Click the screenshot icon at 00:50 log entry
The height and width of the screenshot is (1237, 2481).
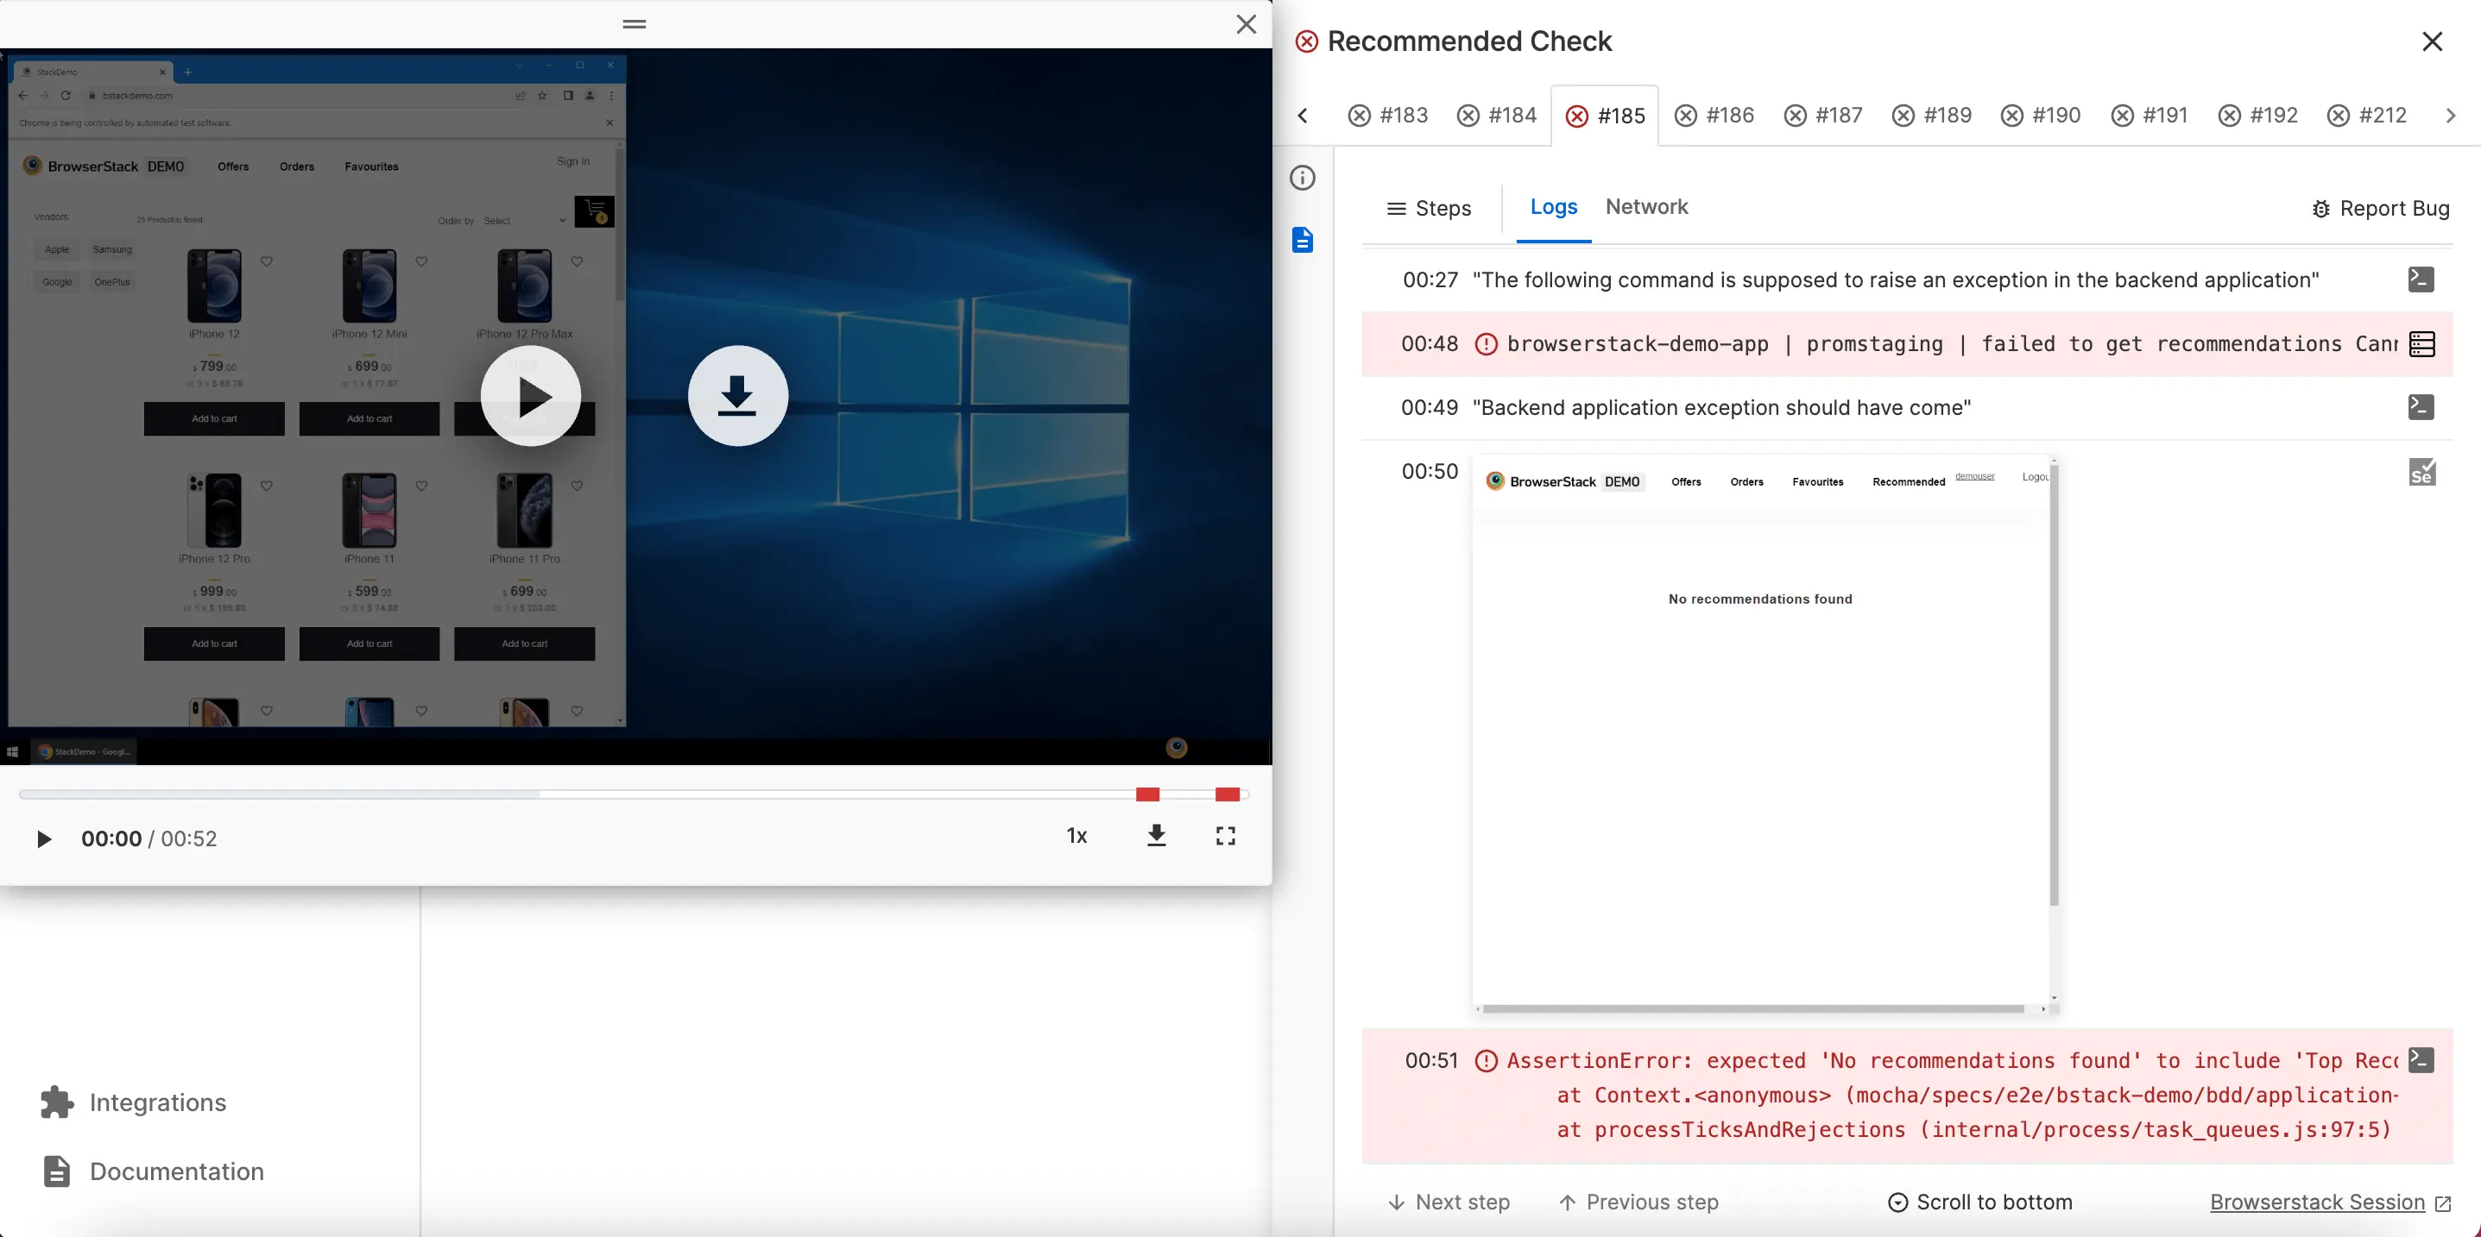coord(2421,471)
